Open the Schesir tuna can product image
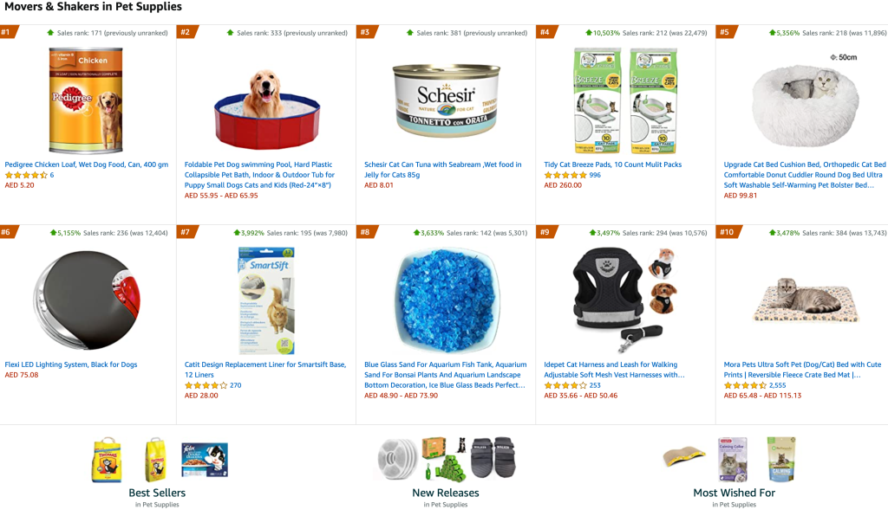The height and width of the screenshot is (516, 888). [x=446, y=100]
